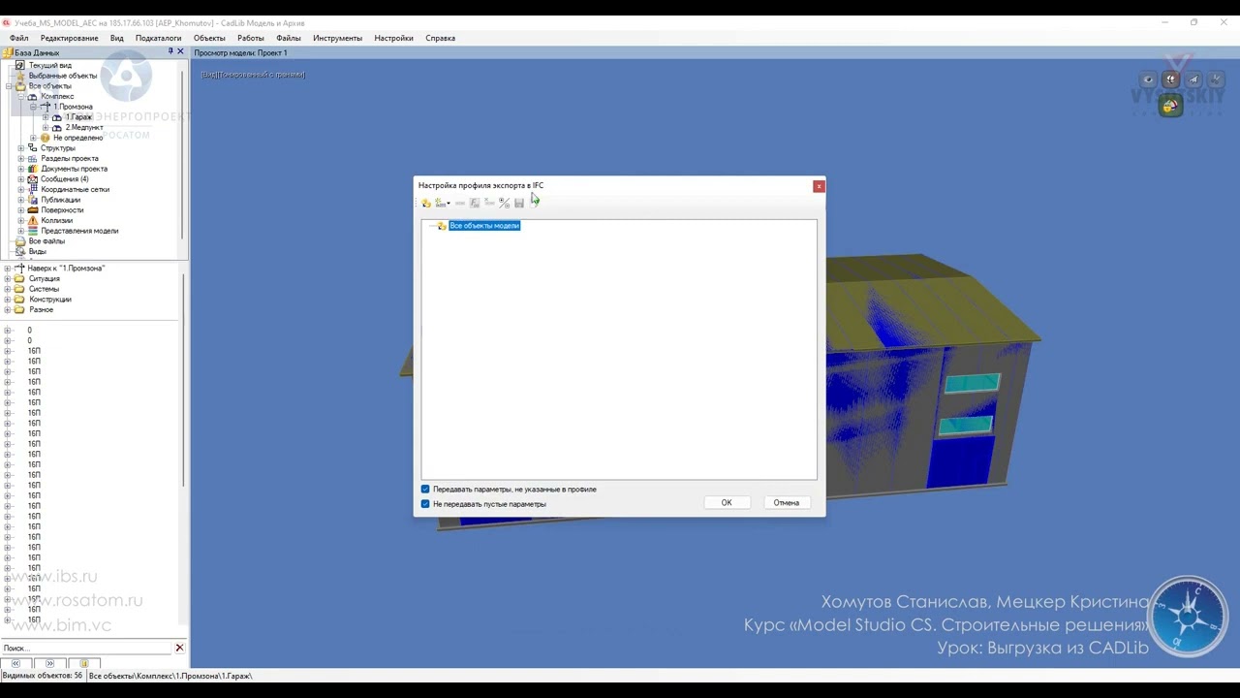Click the load profile icon with green arrow
Screen dimensions: 1240x698
(534, 202)
